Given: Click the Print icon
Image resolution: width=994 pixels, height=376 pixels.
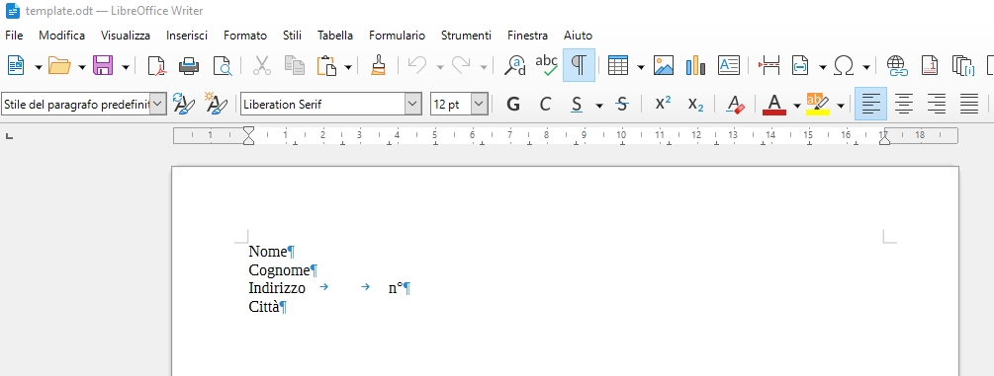Looking at the screenshot, I should [189, 65].
